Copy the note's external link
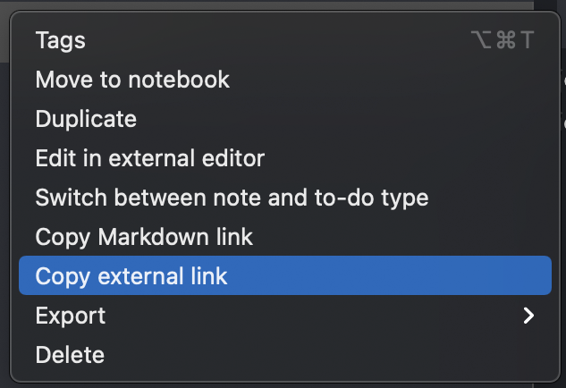 285,275
